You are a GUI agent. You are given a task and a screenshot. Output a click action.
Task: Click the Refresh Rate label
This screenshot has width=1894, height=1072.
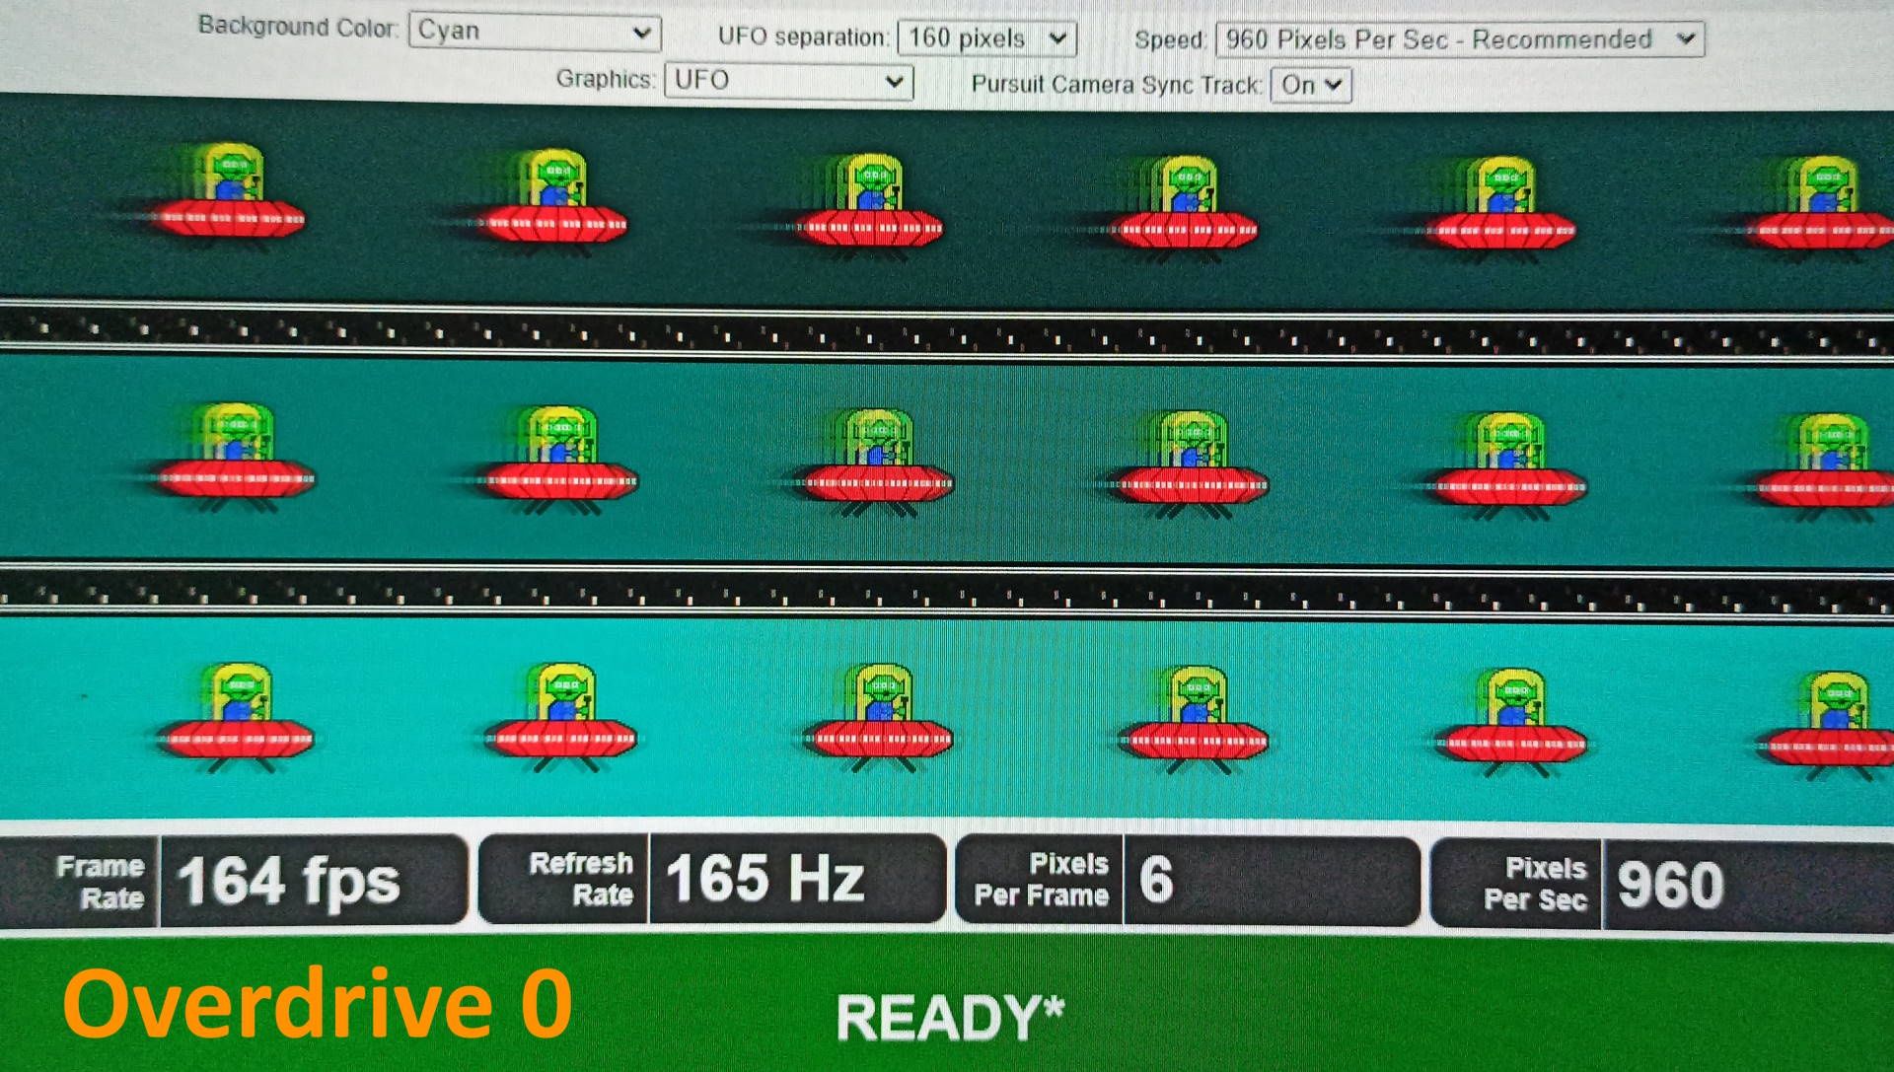point(581,879)
